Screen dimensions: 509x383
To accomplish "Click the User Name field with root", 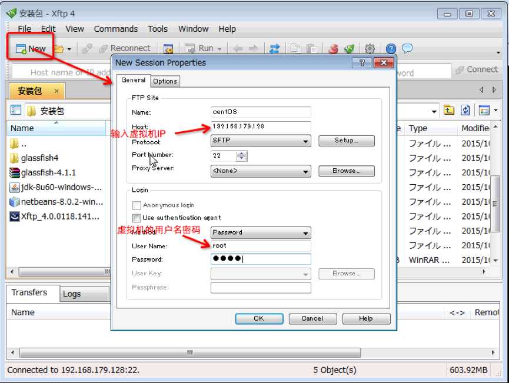I will click(261, 246).
